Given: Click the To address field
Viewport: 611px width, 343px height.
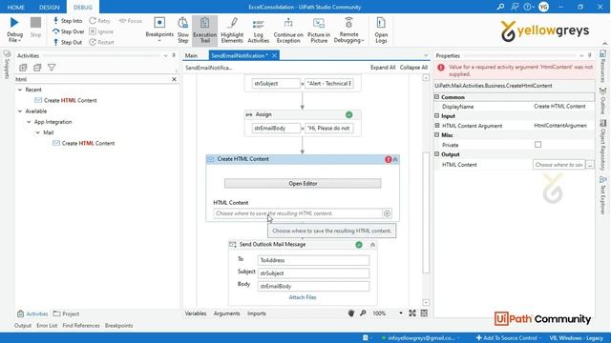Looking at the screenshot, I should point(313,260).
